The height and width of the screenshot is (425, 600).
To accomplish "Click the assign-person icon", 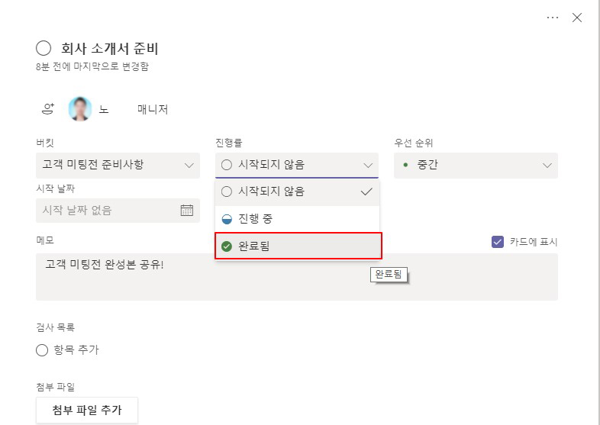I will pos(48,109).
